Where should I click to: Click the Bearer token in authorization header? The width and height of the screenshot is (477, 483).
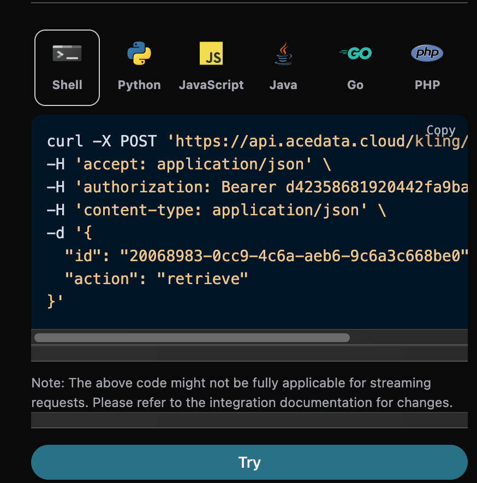377,187
